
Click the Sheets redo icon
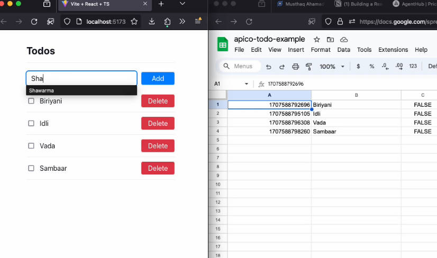click(x=282, y=67)
